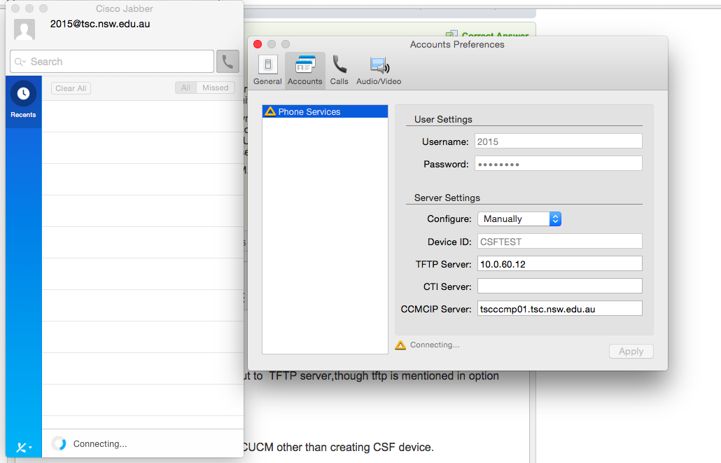Screen dimensions: 721x463
Task: Open the Audio/Video preferences pane
Action: 379,71
